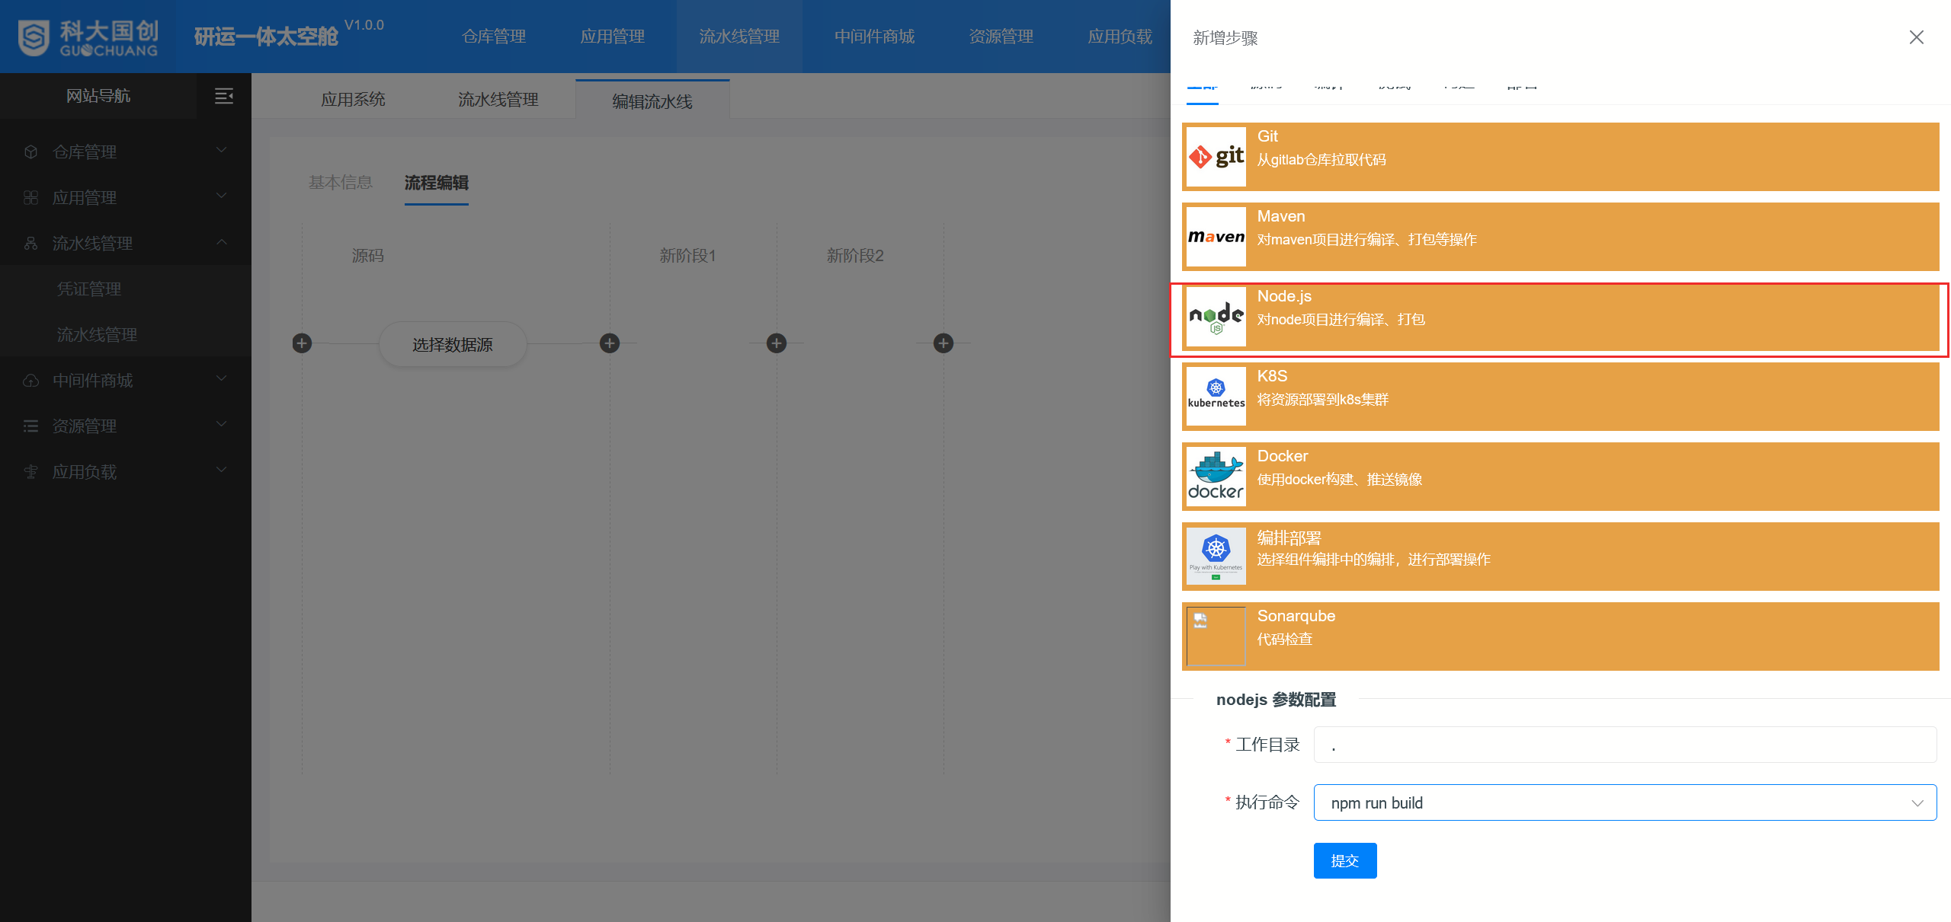Select the Git step card description text
Screen dimensions: 1951x922
1321,160
